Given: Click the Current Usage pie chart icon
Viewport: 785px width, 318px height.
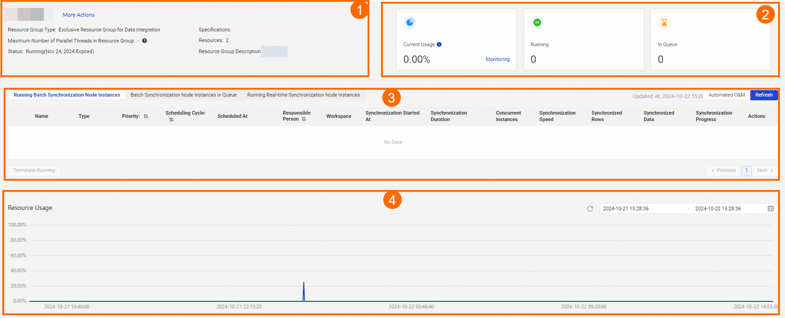Looking at the screenshot, I should [410, 22].
